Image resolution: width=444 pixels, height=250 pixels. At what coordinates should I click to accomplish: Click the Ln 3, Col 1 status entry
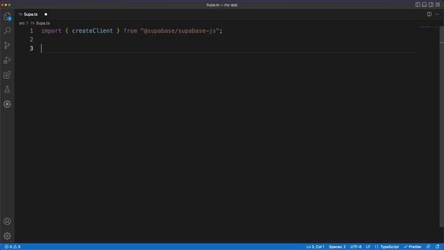click(315, 247)
